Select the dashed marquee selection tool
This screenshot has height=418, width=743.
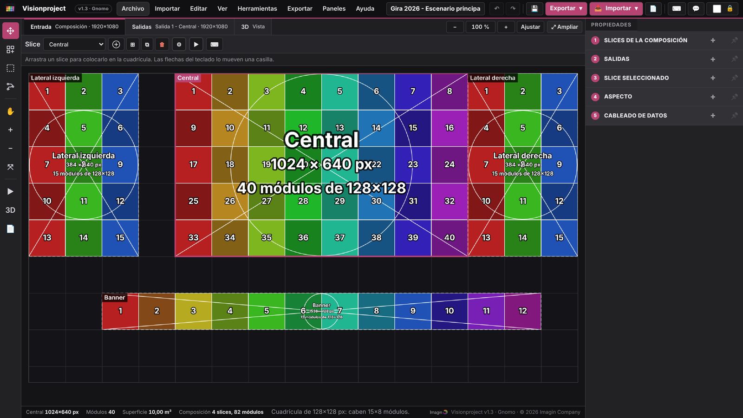(10, 68)
